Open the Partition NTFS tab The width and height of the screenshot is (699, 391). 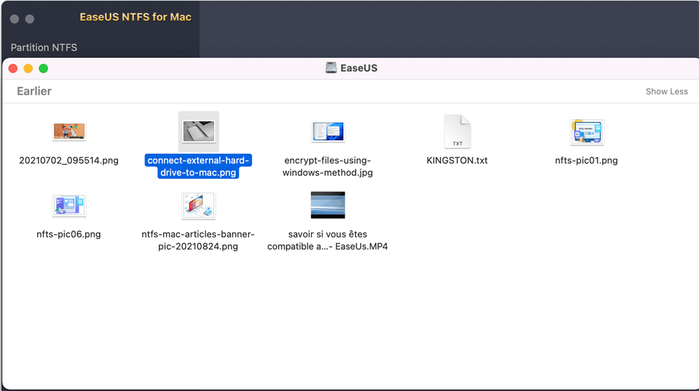(44, 47)
